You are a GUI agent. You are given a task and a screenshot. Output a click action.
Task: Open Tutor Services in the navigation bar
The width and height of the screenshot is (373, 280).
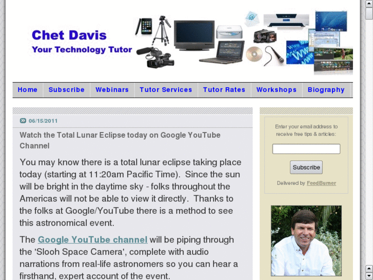tap(166, 90)
